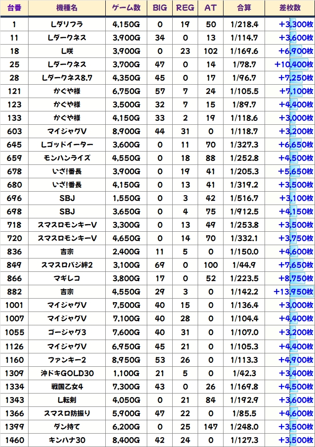
Task: Click the 合算 column header
Action: 244,8
